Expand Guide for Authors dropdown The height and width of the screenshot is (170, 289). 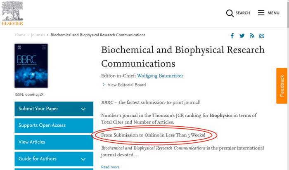click(x=83, y=159)
